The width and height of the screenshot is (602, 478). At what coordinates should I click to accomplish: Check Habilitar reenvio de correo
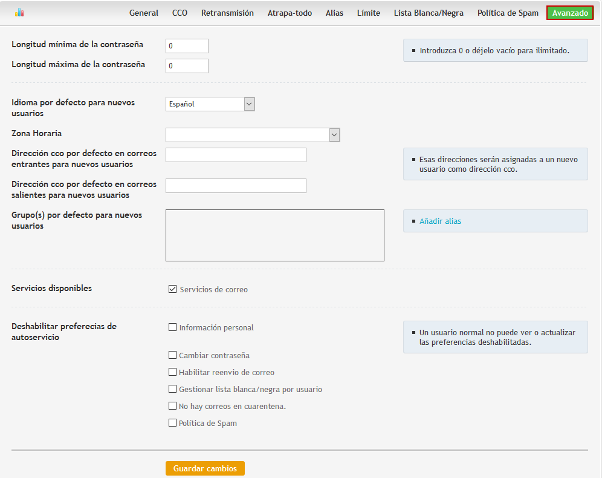(x=172, y=372)
